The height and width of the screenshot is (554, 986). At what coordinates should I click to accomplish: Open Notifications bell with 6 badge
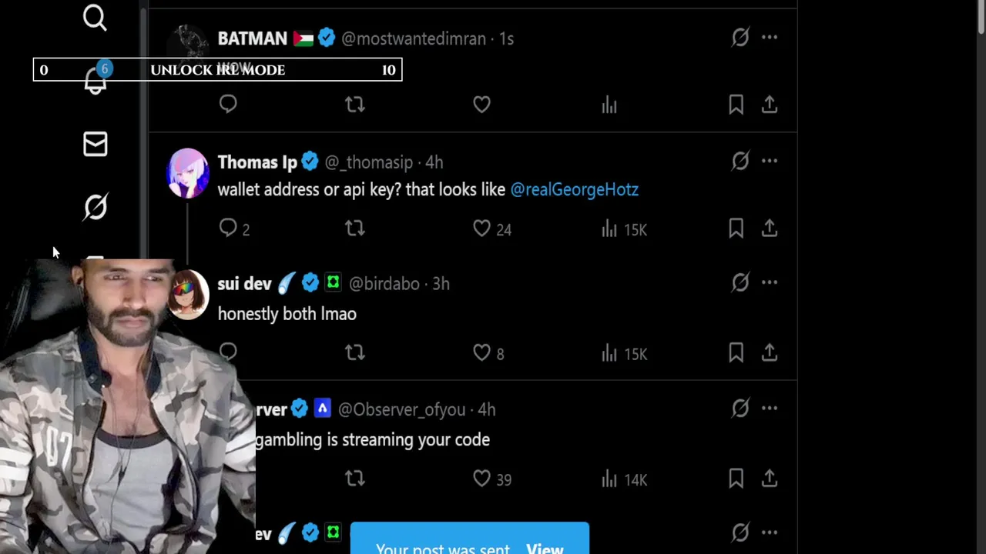pos(95,81)
